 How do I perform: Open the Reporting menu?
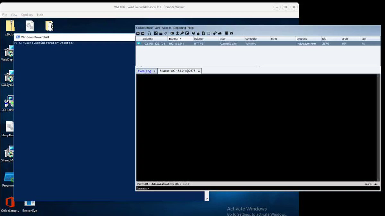(x=180, y=28)
